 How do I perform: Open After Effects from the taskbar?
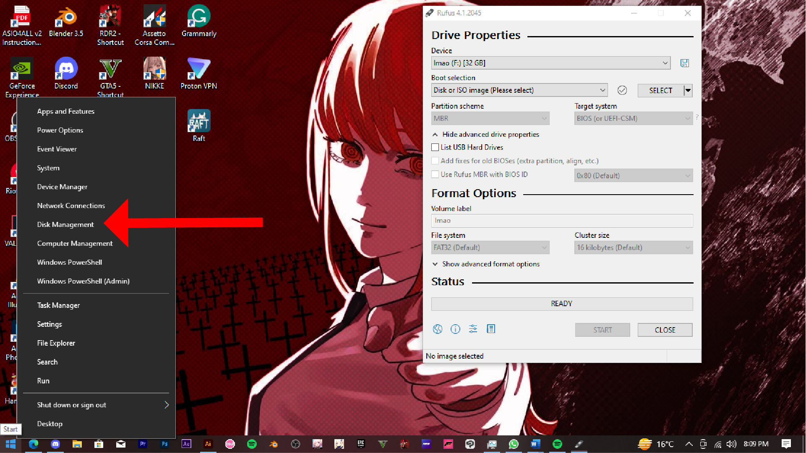click(x=186, y=444)
